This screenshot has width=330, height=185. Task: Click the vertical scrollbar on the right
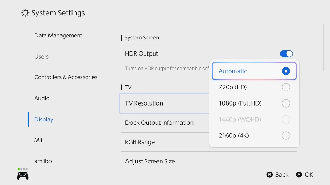coord(324,47)
